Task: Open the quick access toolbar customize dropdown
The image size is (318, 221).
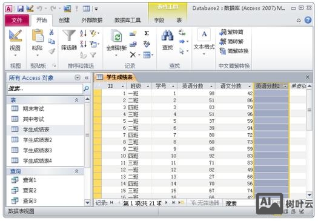Action: [x=96, y=9]
